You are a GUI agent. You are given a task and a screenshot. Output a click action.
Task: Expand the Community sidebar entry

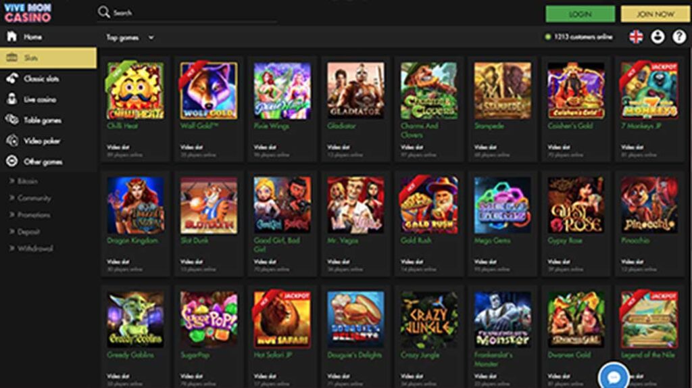point(30,198)
